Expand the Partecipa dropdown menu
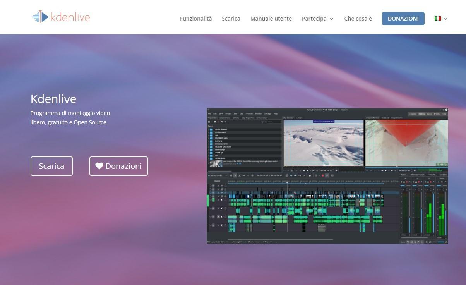Screen dimensions: 466x285 (317, 19)
